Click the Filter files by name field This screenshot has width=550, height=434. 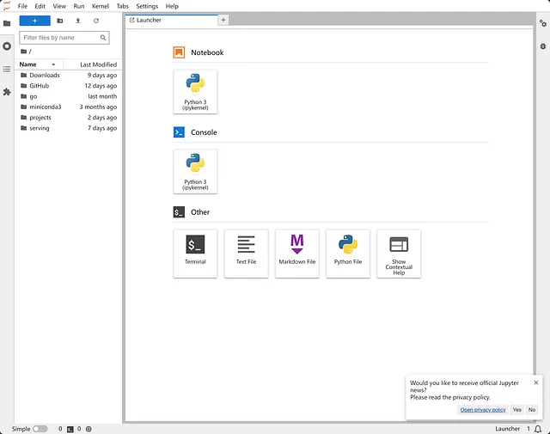coord(64,38)
